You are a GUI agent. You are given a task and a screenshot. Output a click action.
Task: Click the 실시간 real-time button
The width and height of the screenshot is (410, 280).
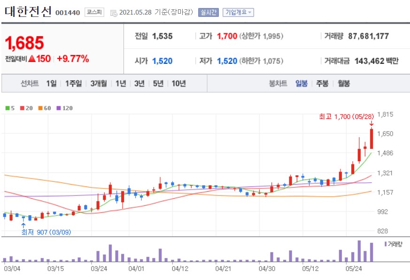[x=209, y=12]
